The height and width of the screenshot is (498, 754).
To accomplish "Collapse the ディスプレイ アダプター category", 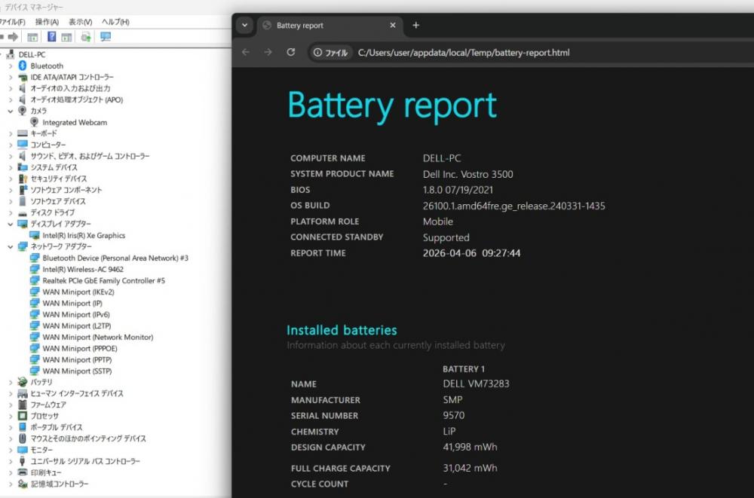I will point(11,225).
